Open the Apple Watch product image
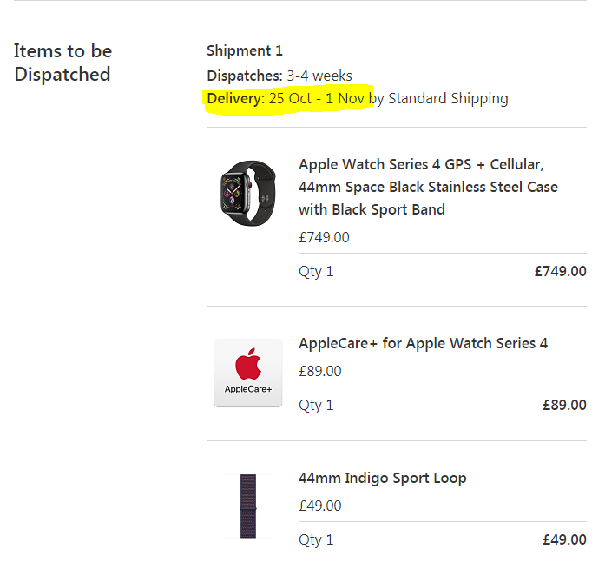Screen dimensions: 605x575 click(247, 188)
